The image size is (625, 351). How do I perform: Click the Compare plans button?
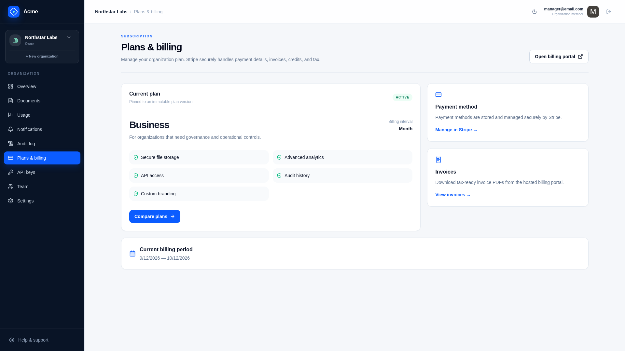(155, 216)
